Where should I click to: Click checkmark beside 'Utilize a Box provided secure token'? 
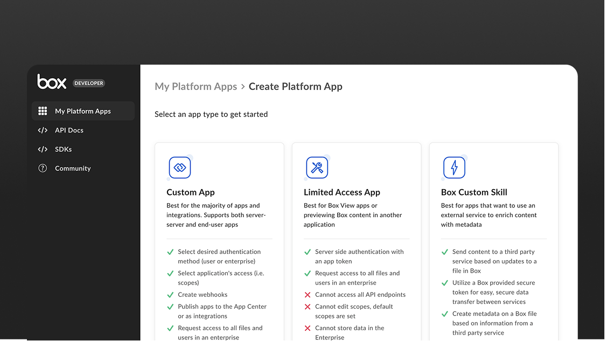(x=445, y=283)
